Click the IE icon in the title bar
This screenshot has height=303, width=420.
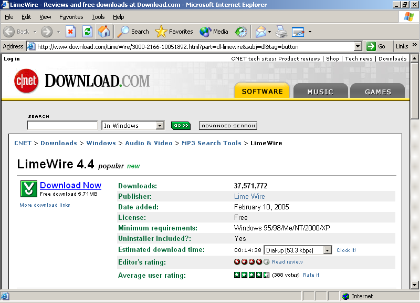point(5,5)
